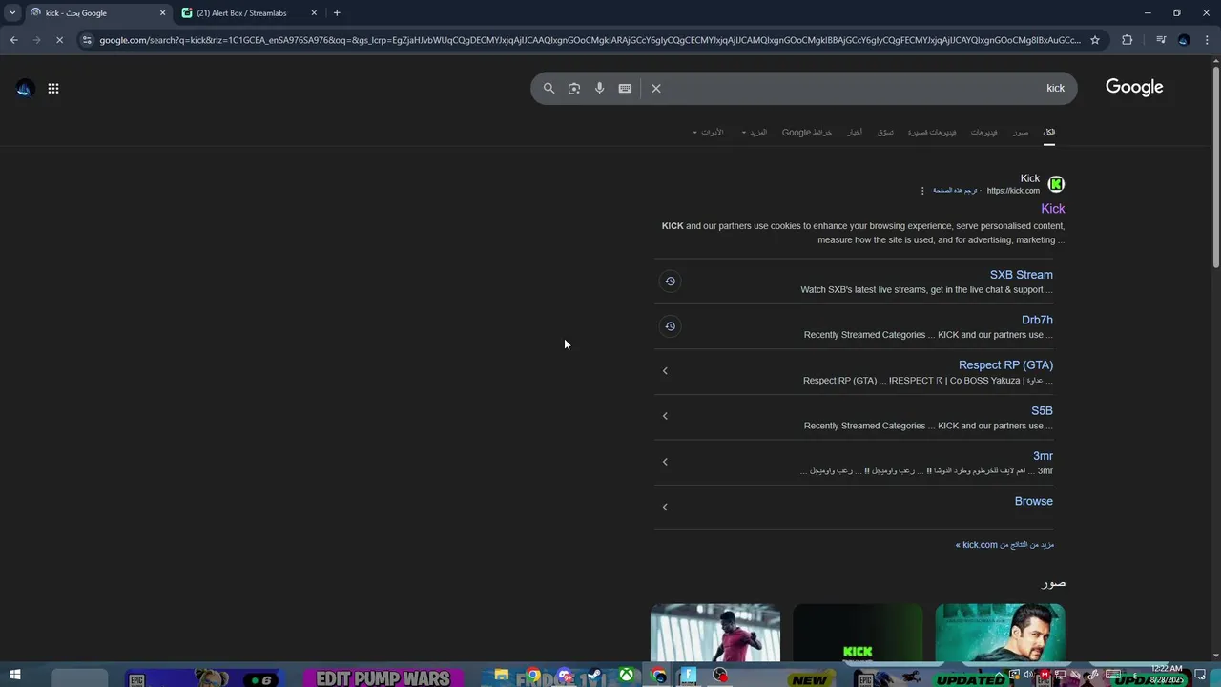The width and height of the screenshot is (1221, 687).
Task: Go back with the browser back arrow
Action: pyautogui.click(x=13, y=40)
